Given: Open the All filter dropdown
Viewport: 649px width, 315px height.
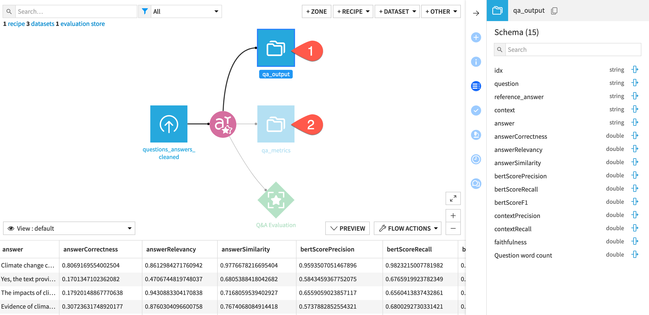Looking at the screenshot, I should 186,11.
